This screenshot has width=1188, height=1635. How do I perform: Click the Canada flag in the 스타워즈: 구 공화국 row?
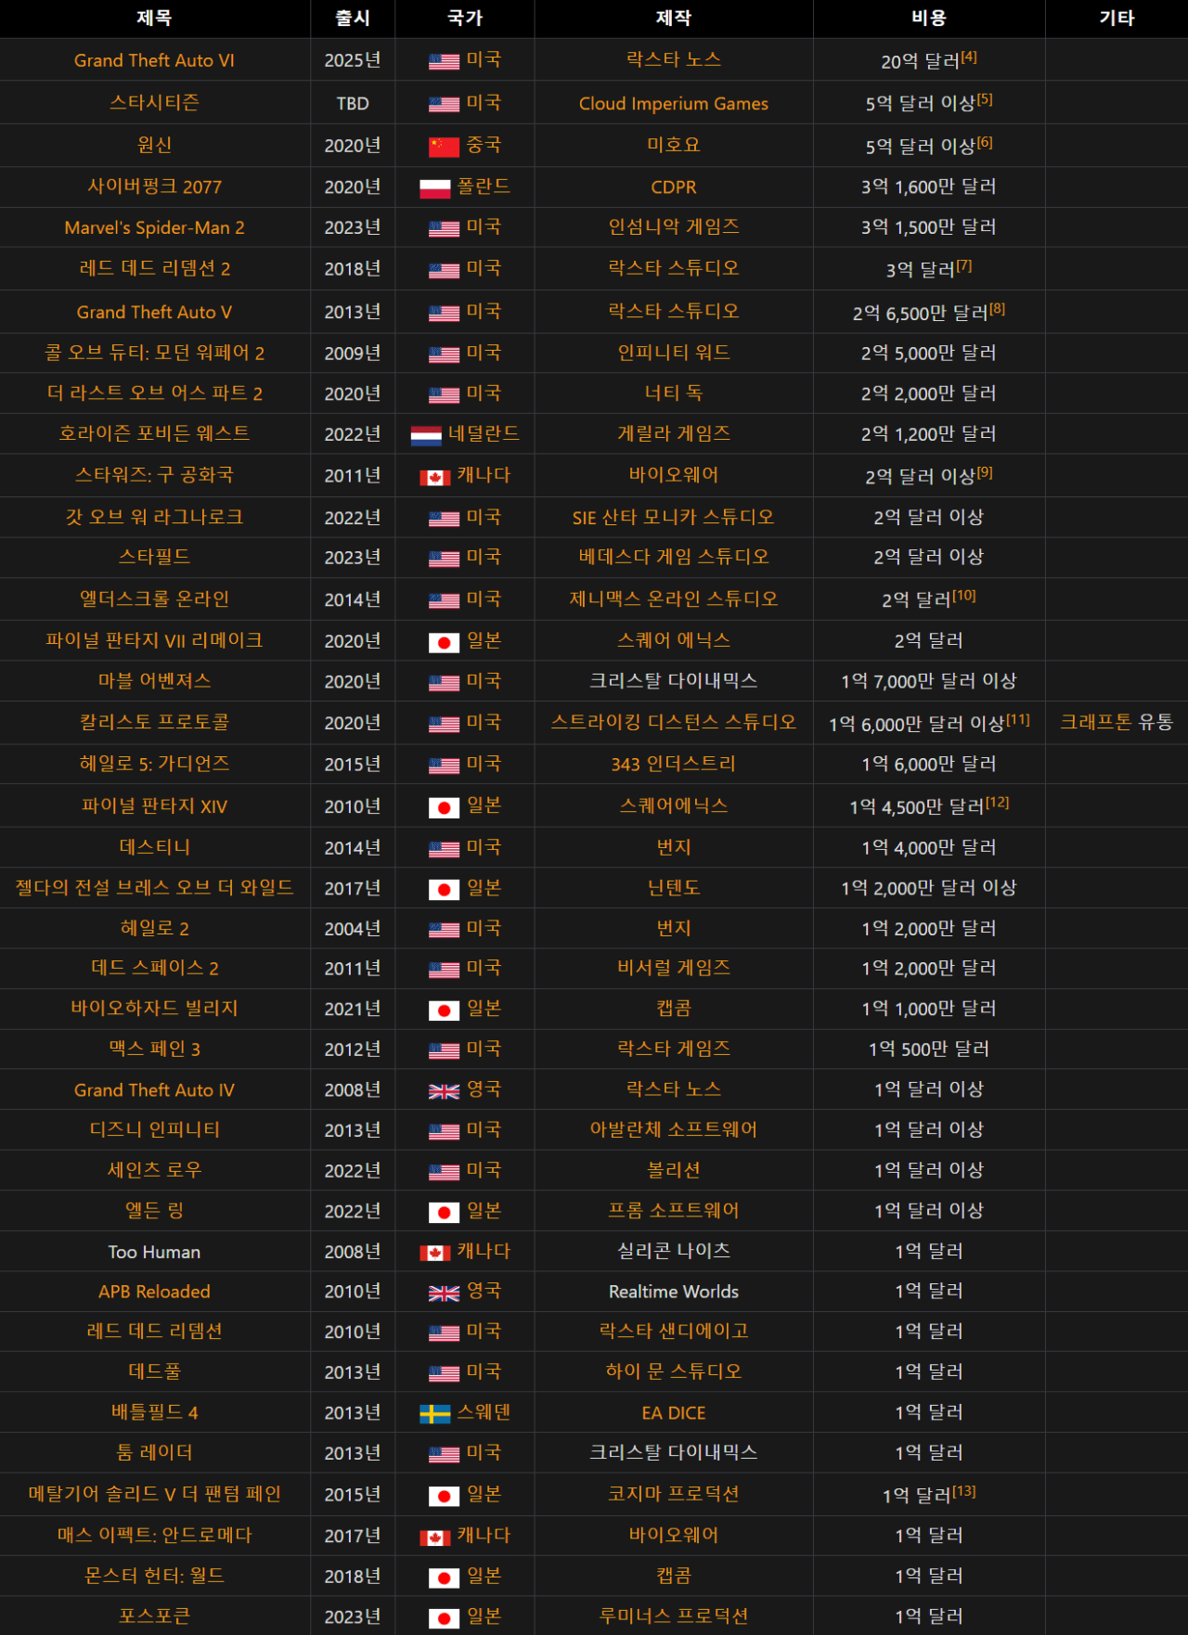(x=434, y=477)
